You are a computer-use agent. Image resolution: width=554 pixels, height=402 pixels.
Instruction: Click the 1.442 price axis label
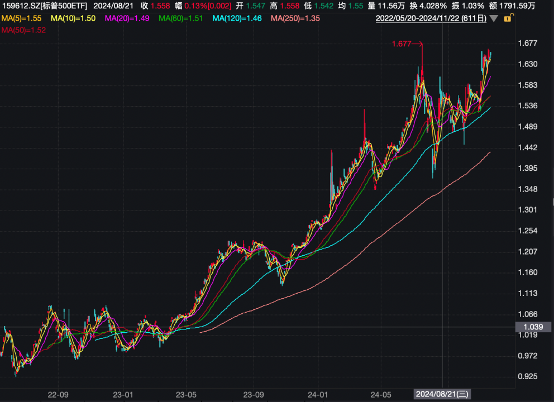528,147
